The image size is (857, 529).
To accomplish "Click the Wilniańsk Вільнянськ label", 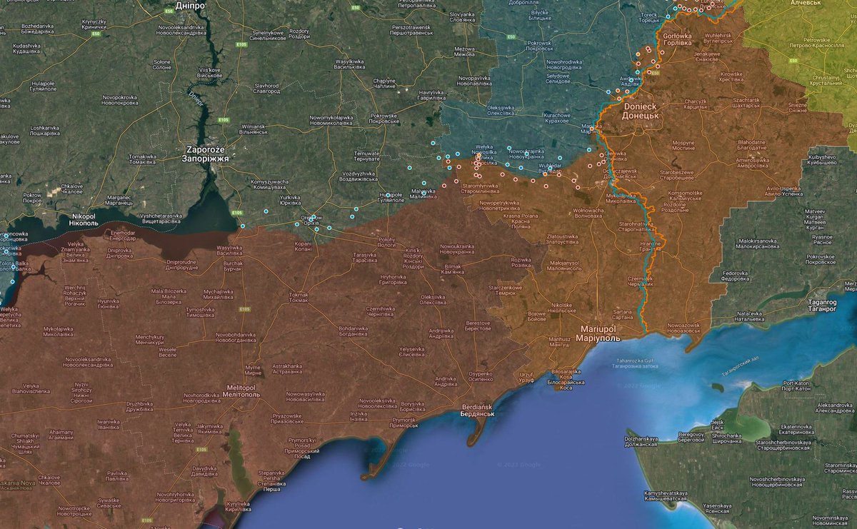I will pos(253,129).
